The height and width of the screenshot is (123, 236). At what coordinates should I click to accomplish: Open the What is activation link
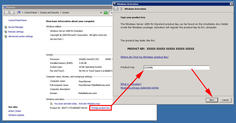[131, 84]
